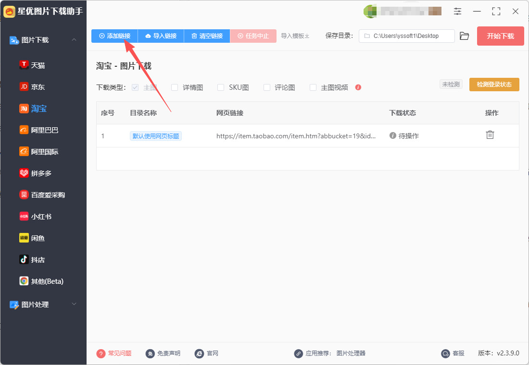Click the 待操作 status in row 1

[404, 136]
